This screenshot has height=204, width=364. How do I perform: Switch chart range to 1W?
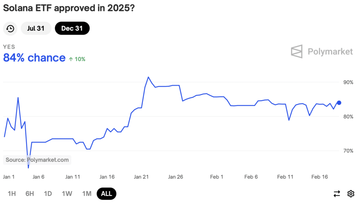67,194
